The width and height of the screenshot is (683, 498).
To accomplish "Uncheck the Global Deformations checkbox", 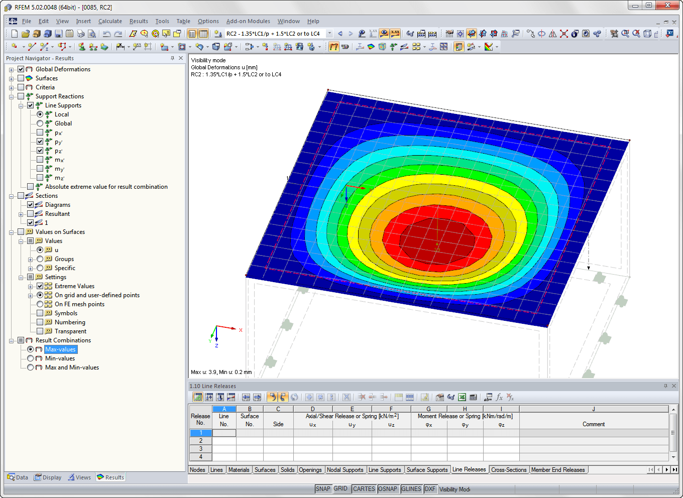I will click(21, 69).
